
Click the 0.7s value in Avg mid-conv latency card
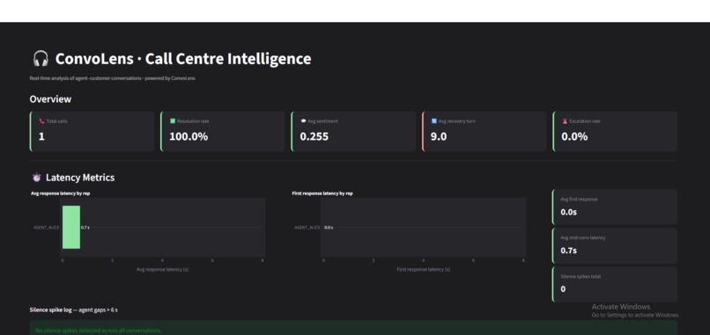click(569, 250)
